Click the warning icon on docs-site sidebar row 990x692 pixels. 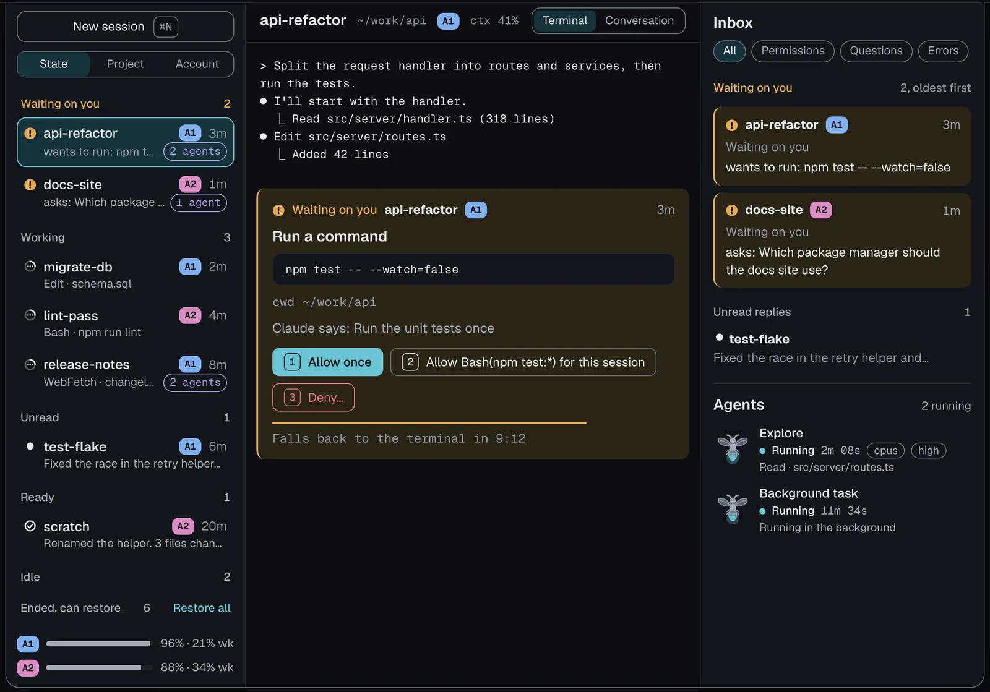click(x=30, y=184)
